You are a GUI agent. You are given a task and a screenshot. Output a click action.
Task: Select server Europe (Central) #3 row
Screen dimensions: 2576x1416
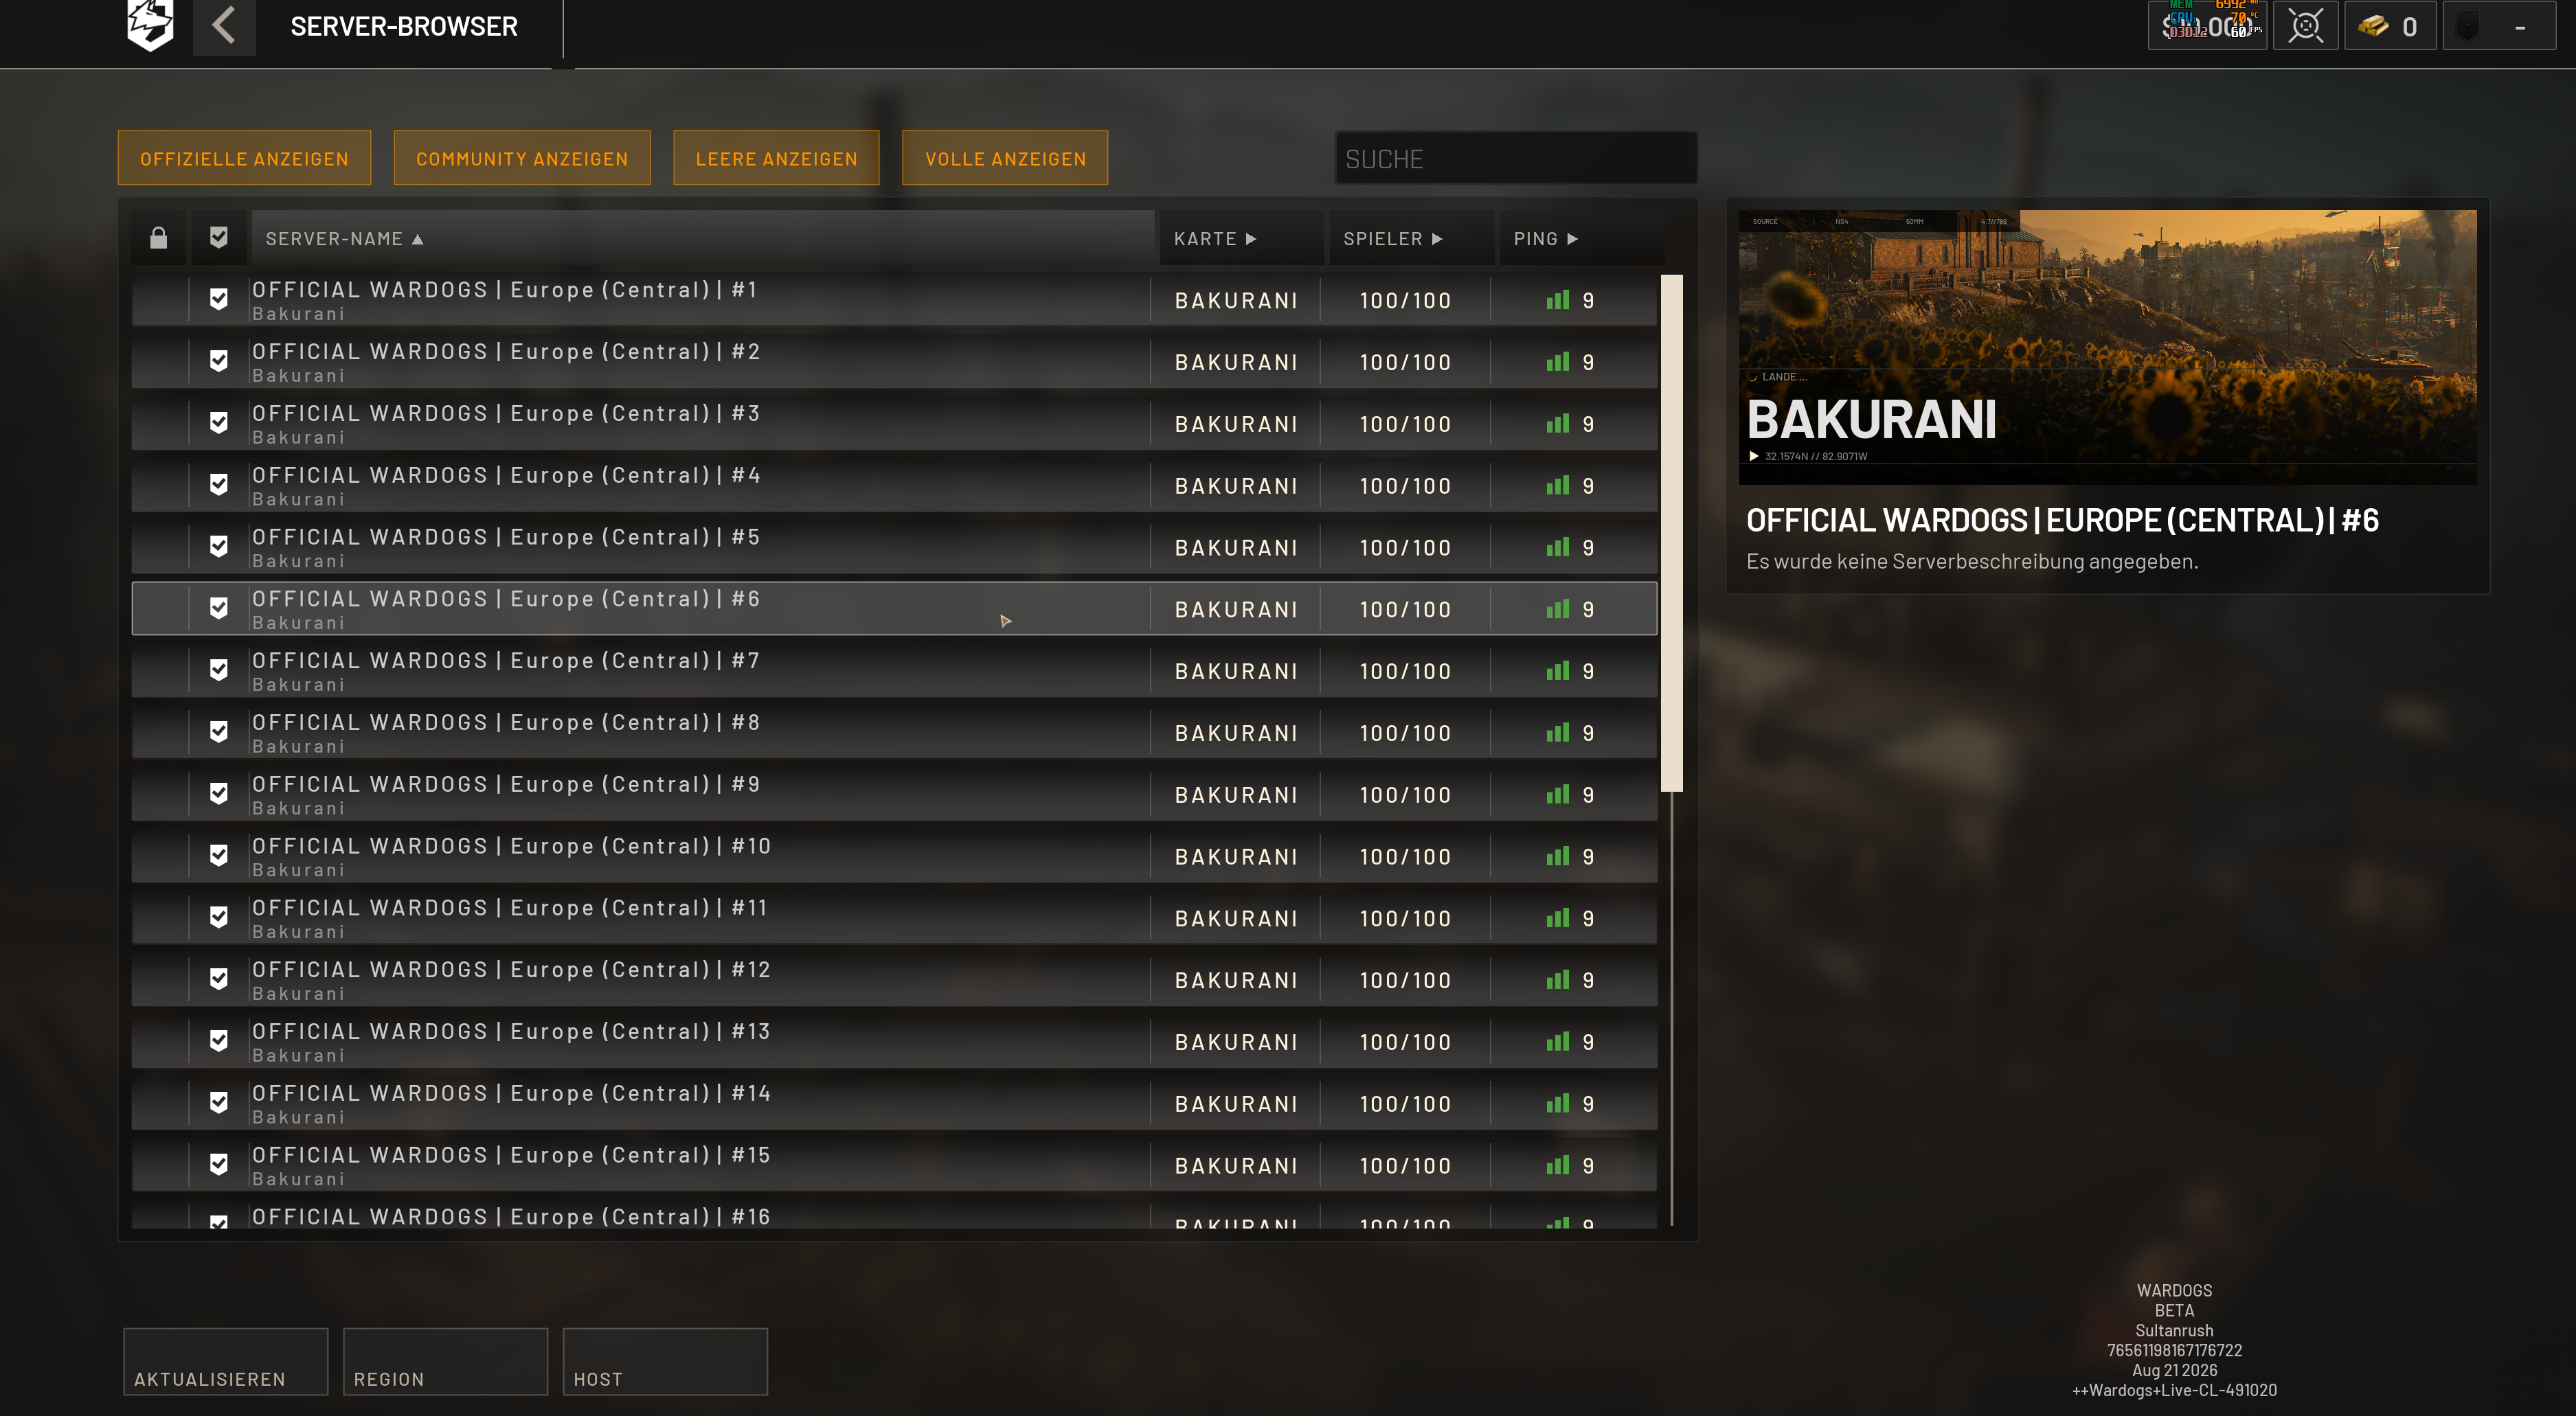[x=894, y=423]
